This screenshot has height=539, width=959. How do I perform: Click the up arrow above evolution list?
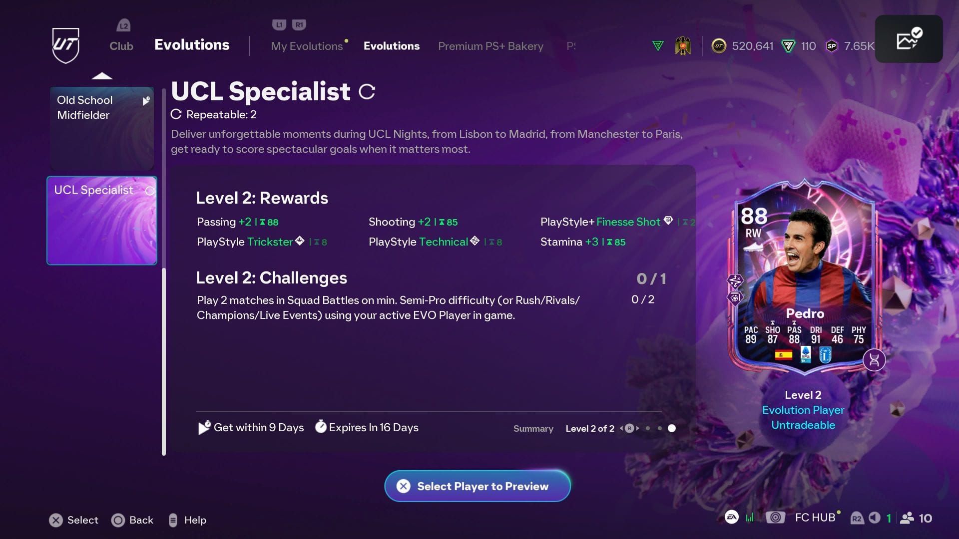pyautogui.click(x=102, y=76)
